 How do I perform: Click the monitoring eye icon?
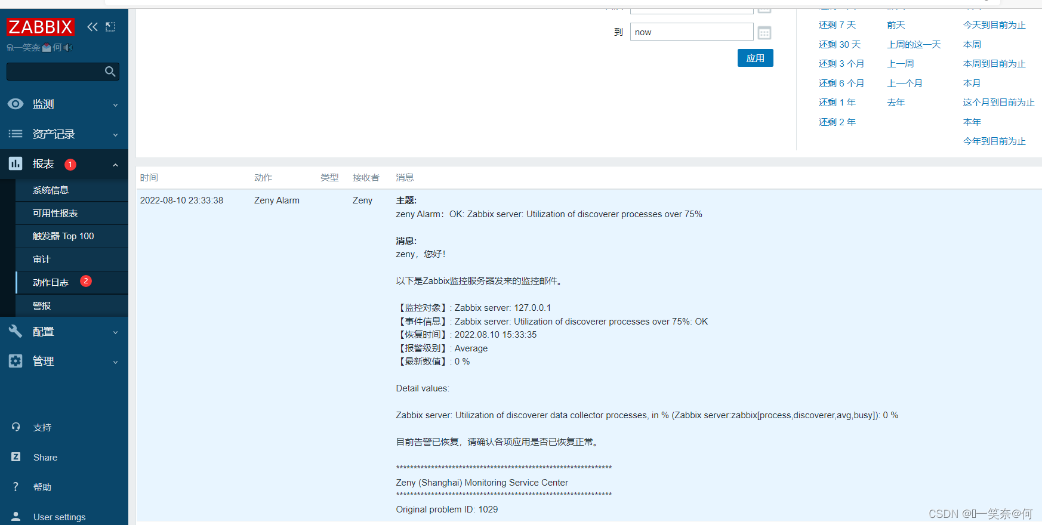click(16, 104)
